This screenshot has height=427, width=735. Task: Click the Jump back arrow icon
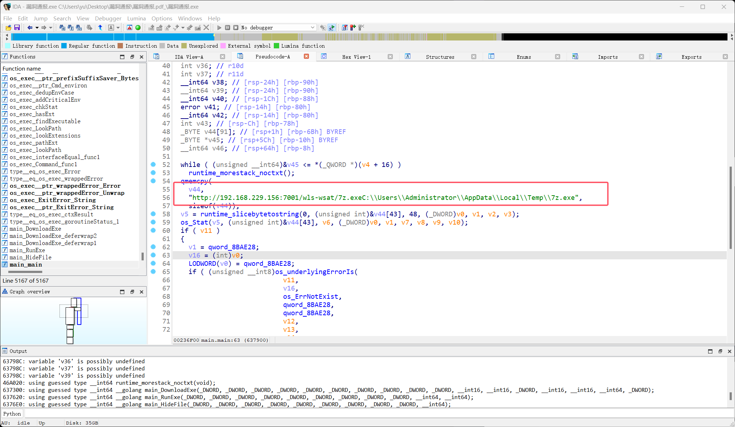pyautogui.click(x=30, y=28)
